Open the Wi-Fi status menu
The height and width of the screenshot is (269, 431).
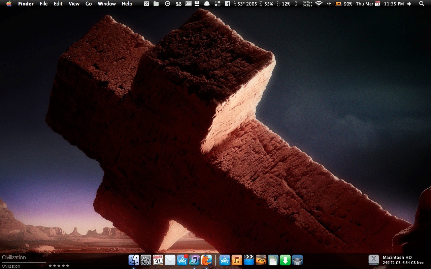tap(319, 4)
